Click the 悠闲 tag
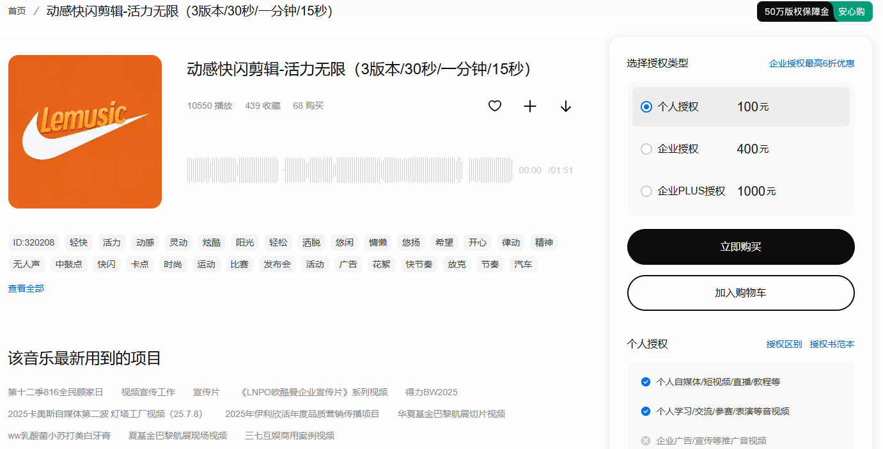883x449 pixels. pyautogui.click(x=345, y=242)
